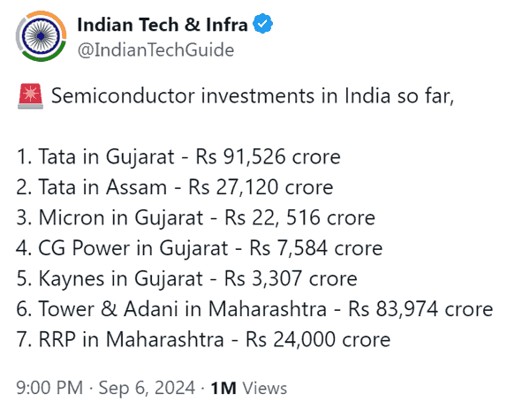Click the Views label

pos(262,387)
